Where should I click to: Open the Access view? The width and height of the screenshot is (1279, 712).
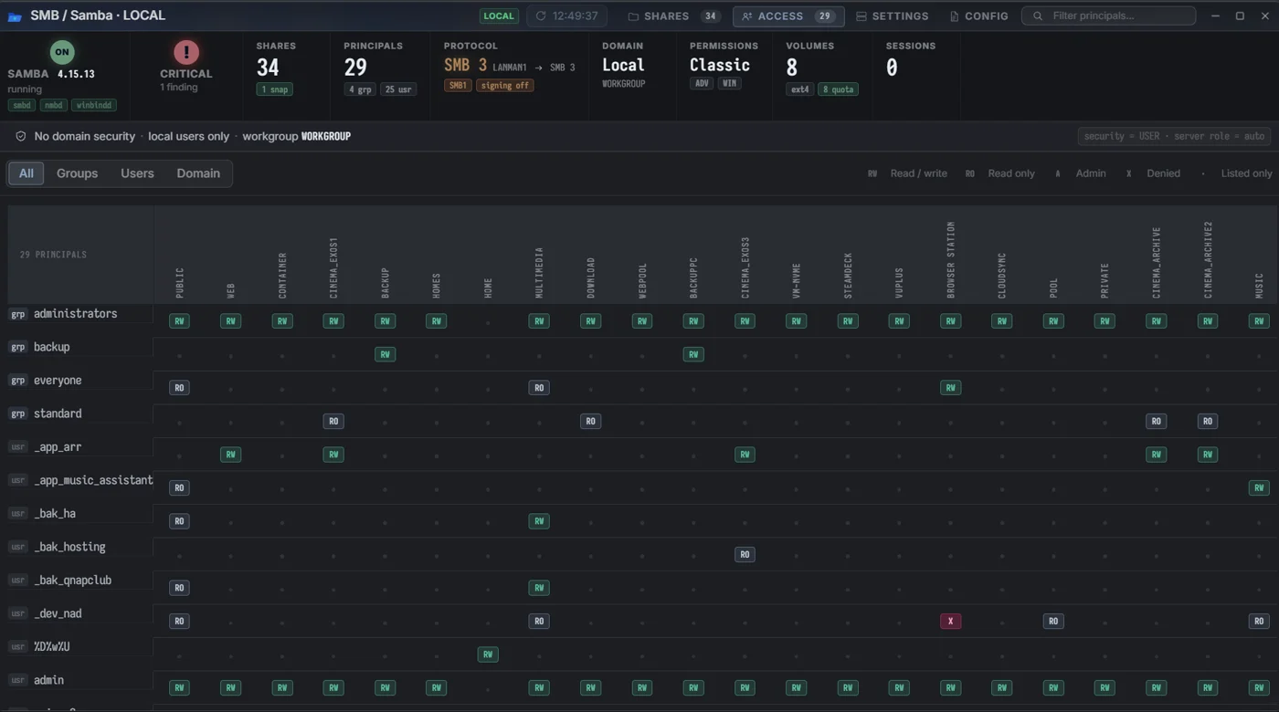pyautogui.click(x=787, y=16)
